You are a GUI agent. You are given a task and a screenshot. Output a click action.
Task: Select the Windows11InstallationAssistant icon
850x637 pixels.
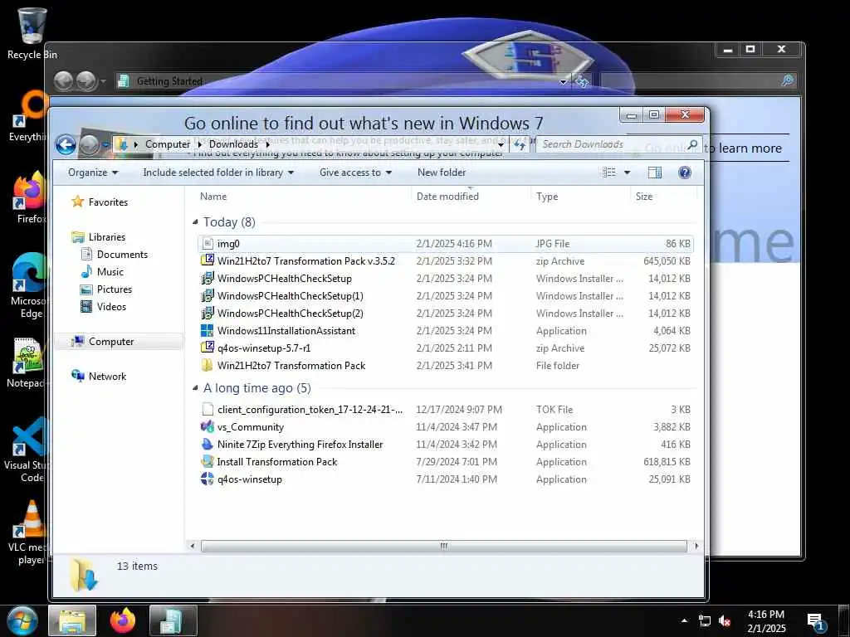[207, 330]
